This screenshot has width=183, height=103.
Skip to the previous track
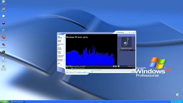click(74, 72)
